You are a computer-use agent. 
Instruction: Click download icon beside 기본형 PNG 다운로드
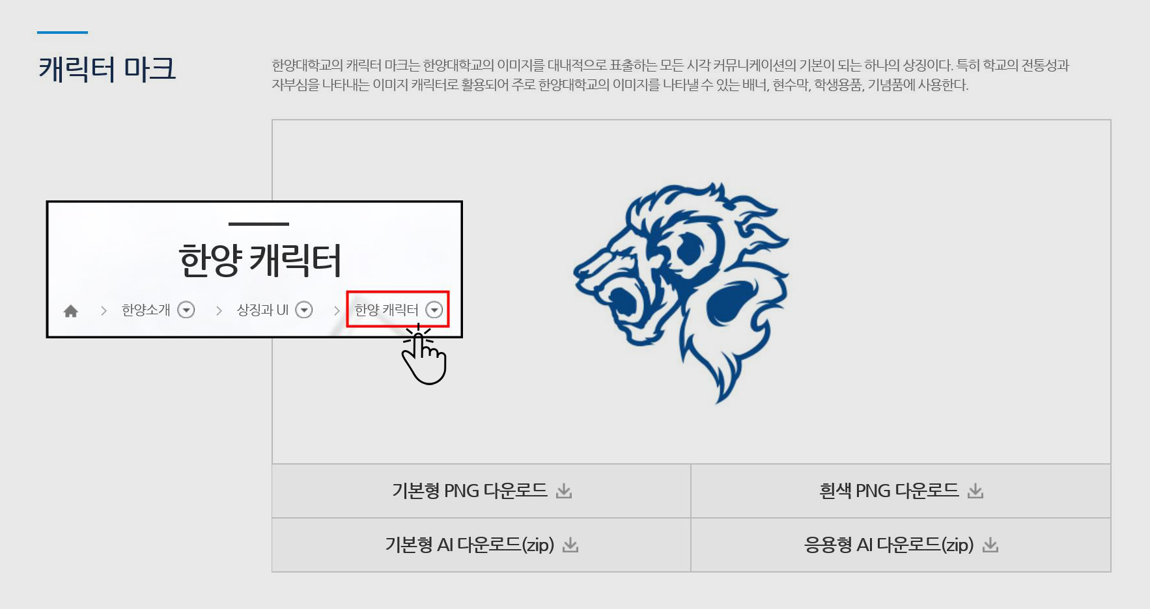coord(564,491)
